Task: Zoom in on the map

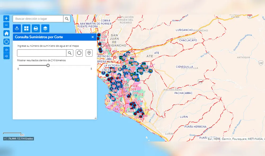Action: (7, 19)
